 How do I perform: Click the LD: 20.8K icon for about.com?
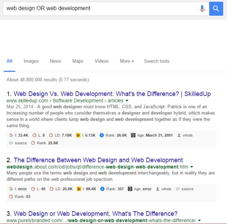tap(52, 189)
